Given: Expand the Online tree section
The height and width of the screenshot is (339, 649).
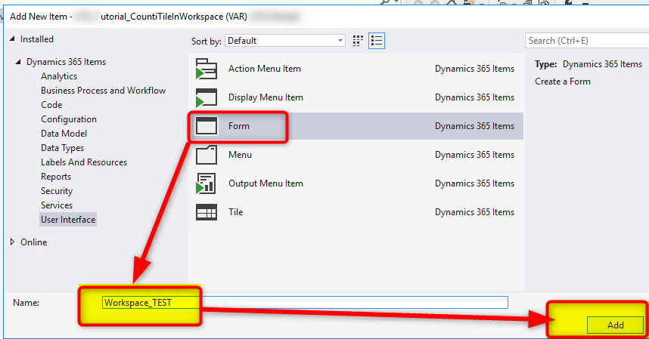Looking at the screenshot, I should 13,242.
